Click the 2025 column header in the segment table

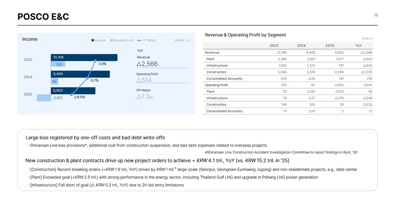[x=330, y=46]
